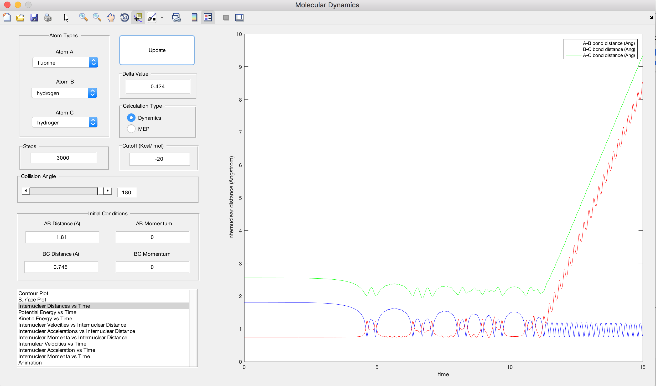Screen dimensions: 656x386
Task: Select the MEP radio button
Action: point(131,129)
